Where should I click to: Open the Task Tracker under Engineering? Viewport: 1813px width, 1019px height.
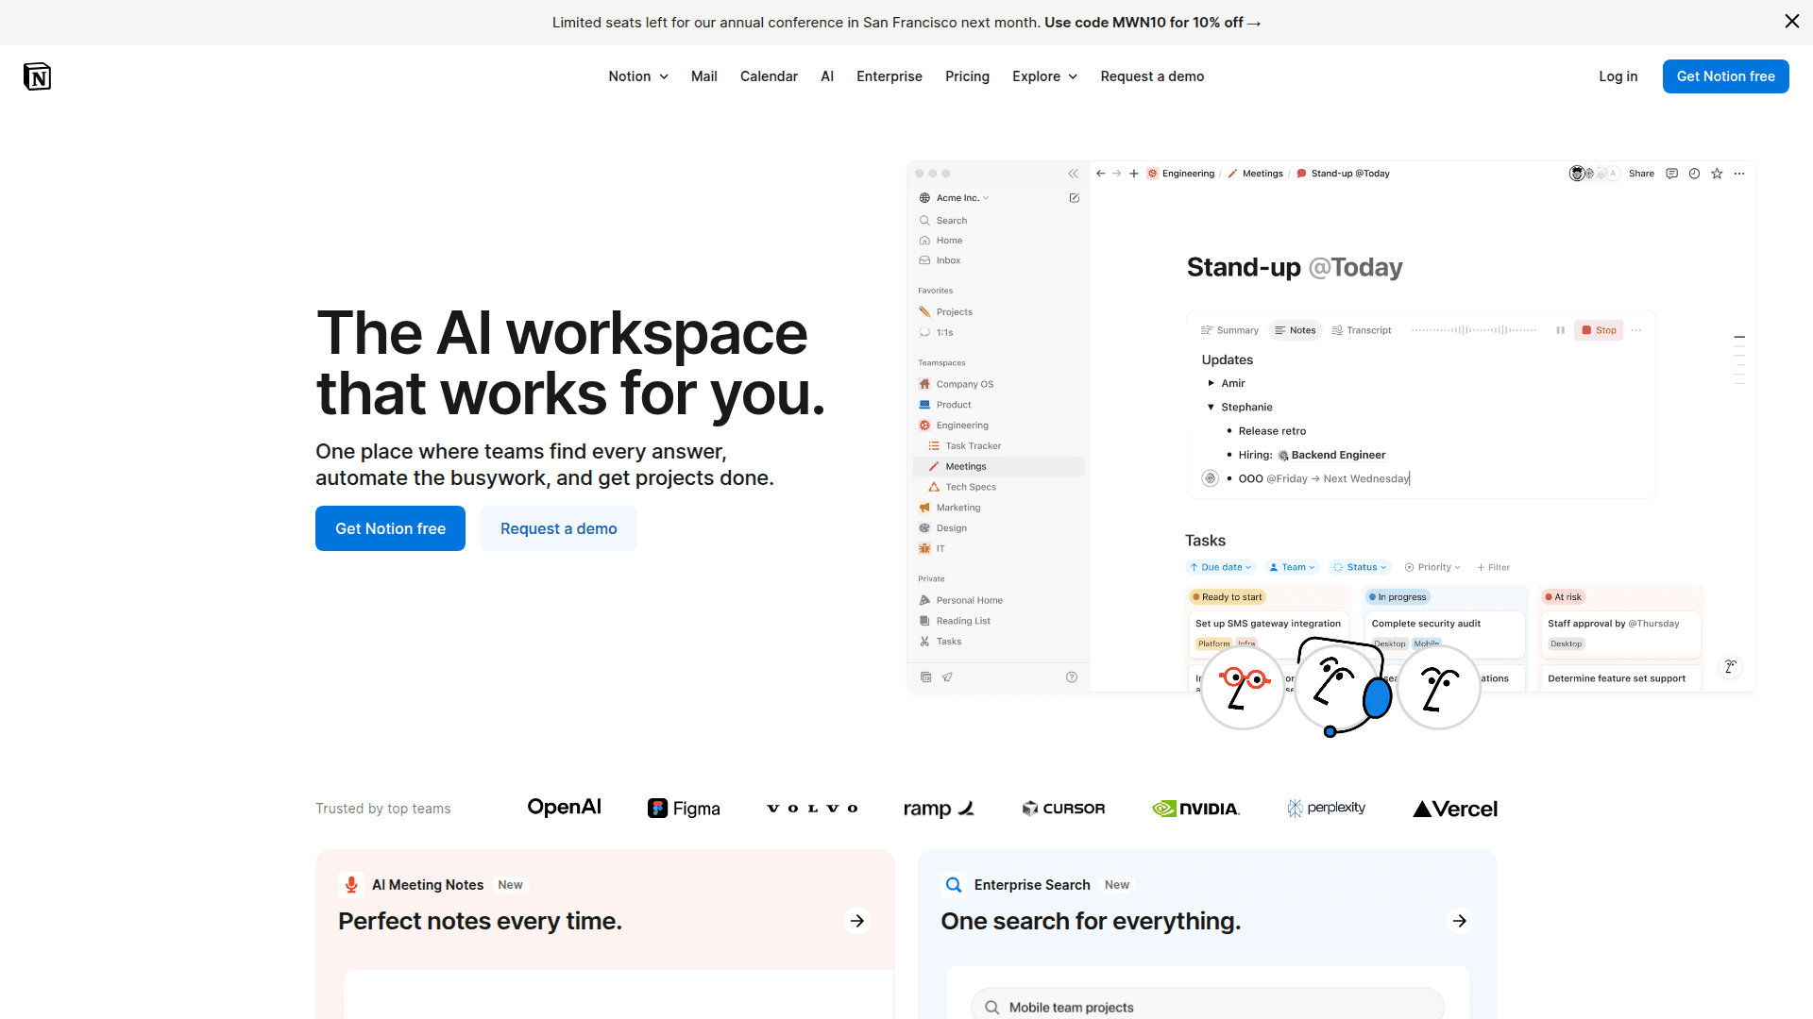(x=970, y=445)
